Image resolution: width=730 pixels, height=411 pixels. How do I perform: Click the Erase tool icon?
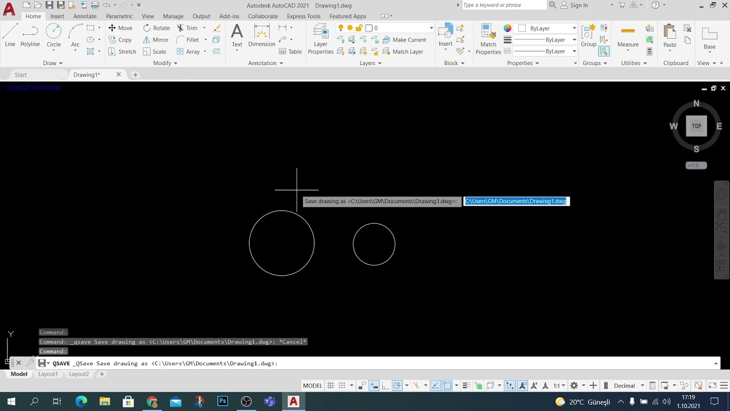(x=217, y=28)
